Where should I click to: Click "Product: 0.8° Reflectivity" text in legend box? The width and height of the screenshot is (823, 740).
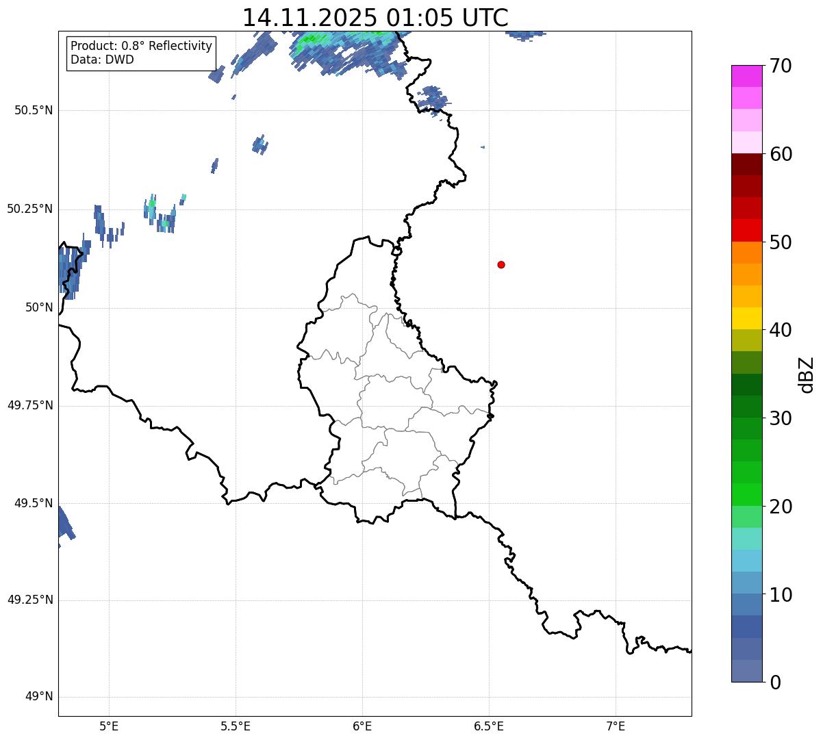tap(142, 46)
